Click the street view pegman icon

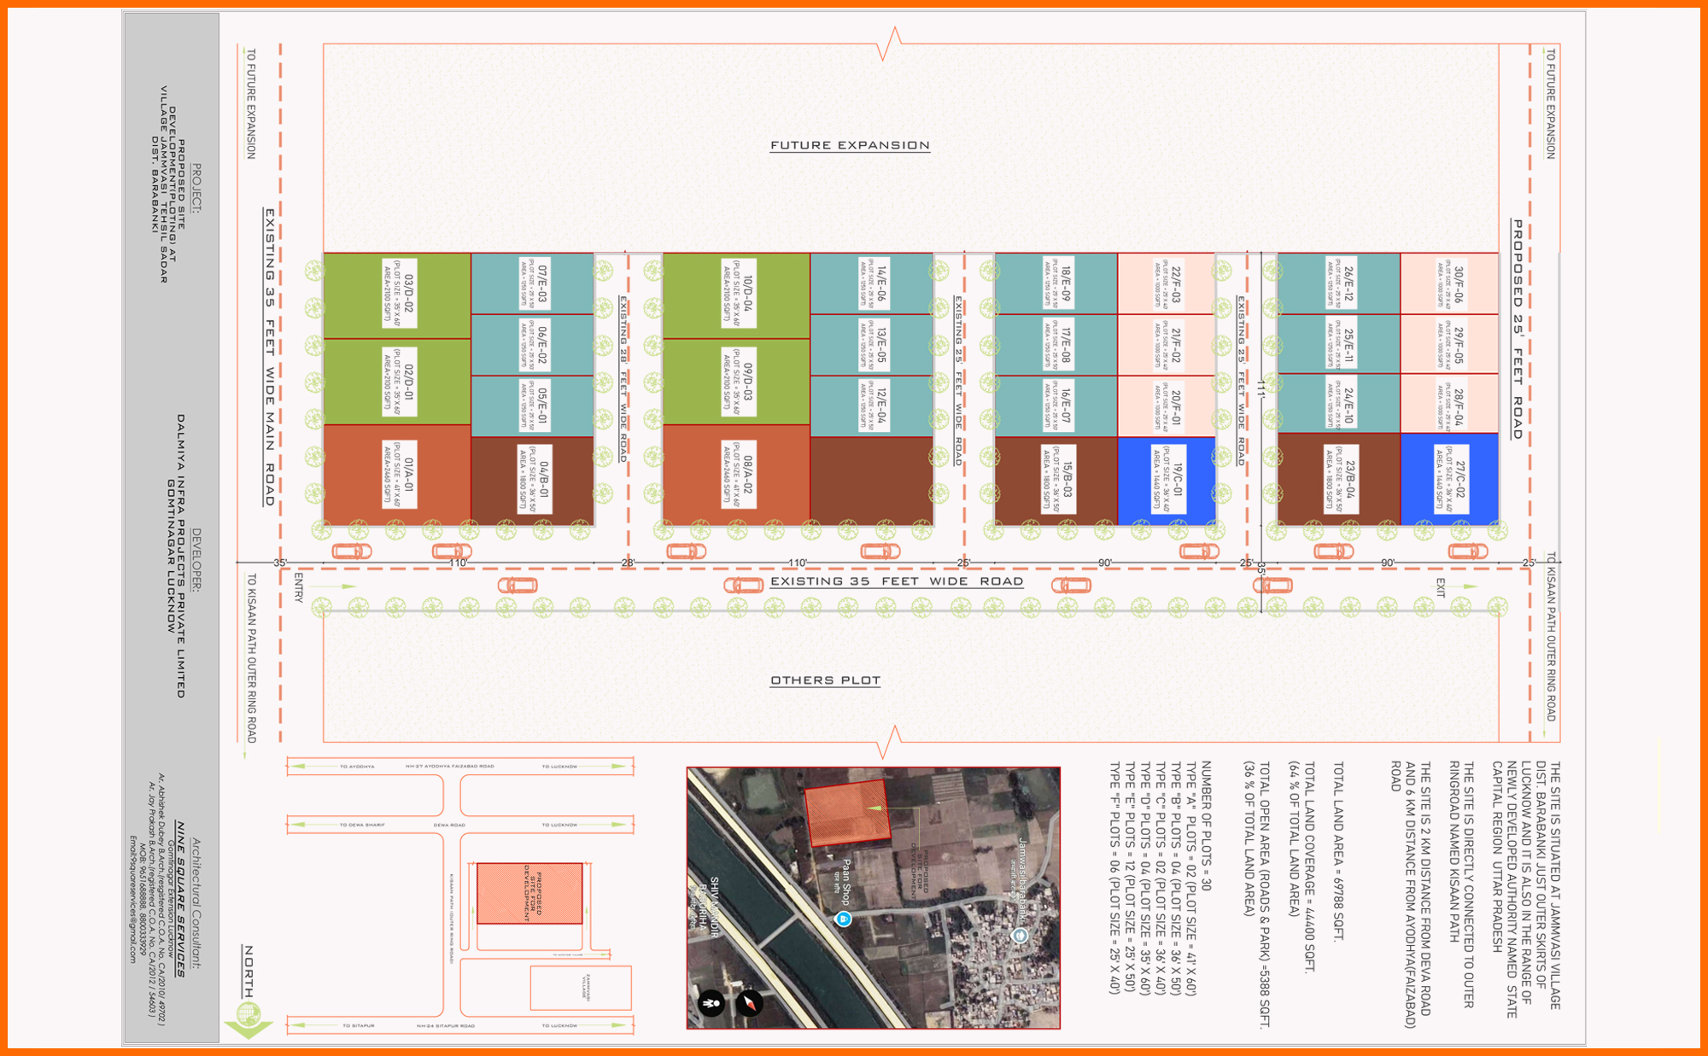[711, 1003]
